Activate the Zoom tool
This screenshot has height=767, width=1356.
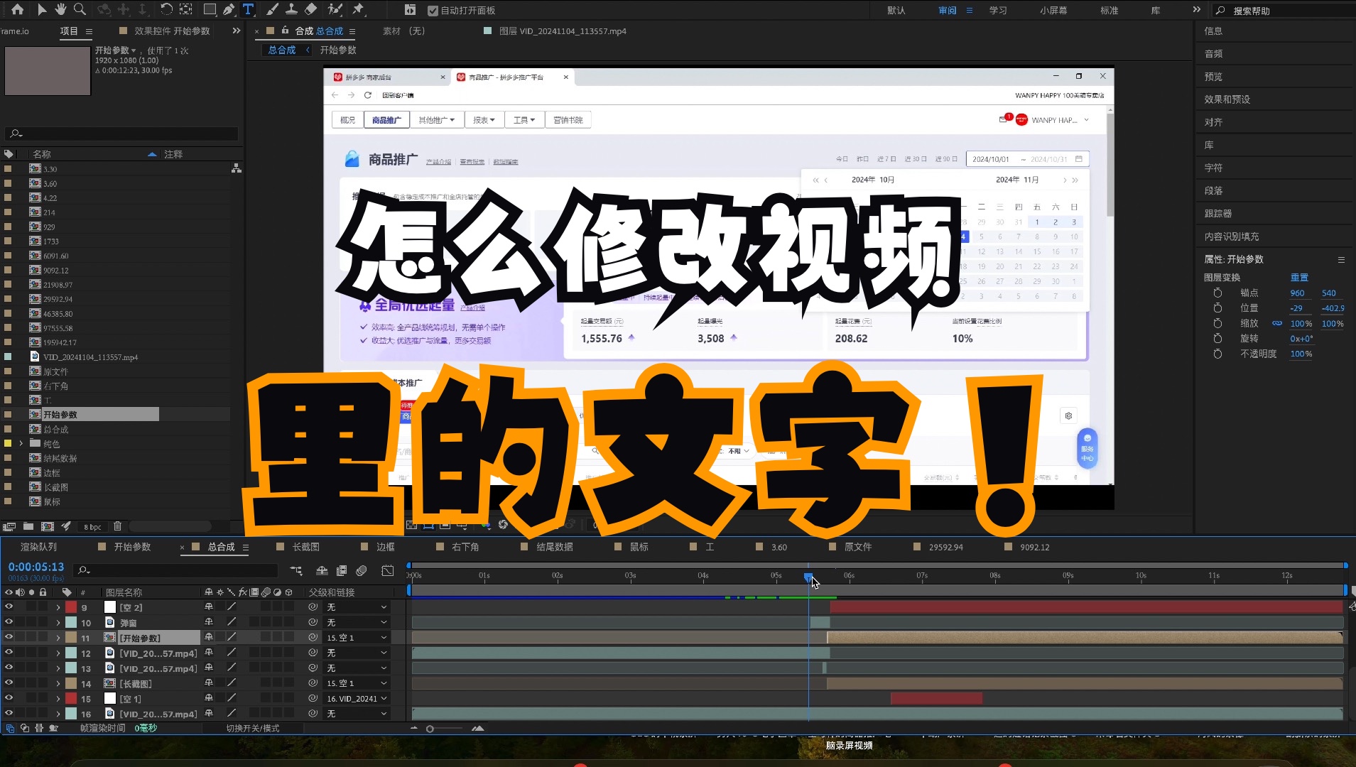[x=80, y=10]
